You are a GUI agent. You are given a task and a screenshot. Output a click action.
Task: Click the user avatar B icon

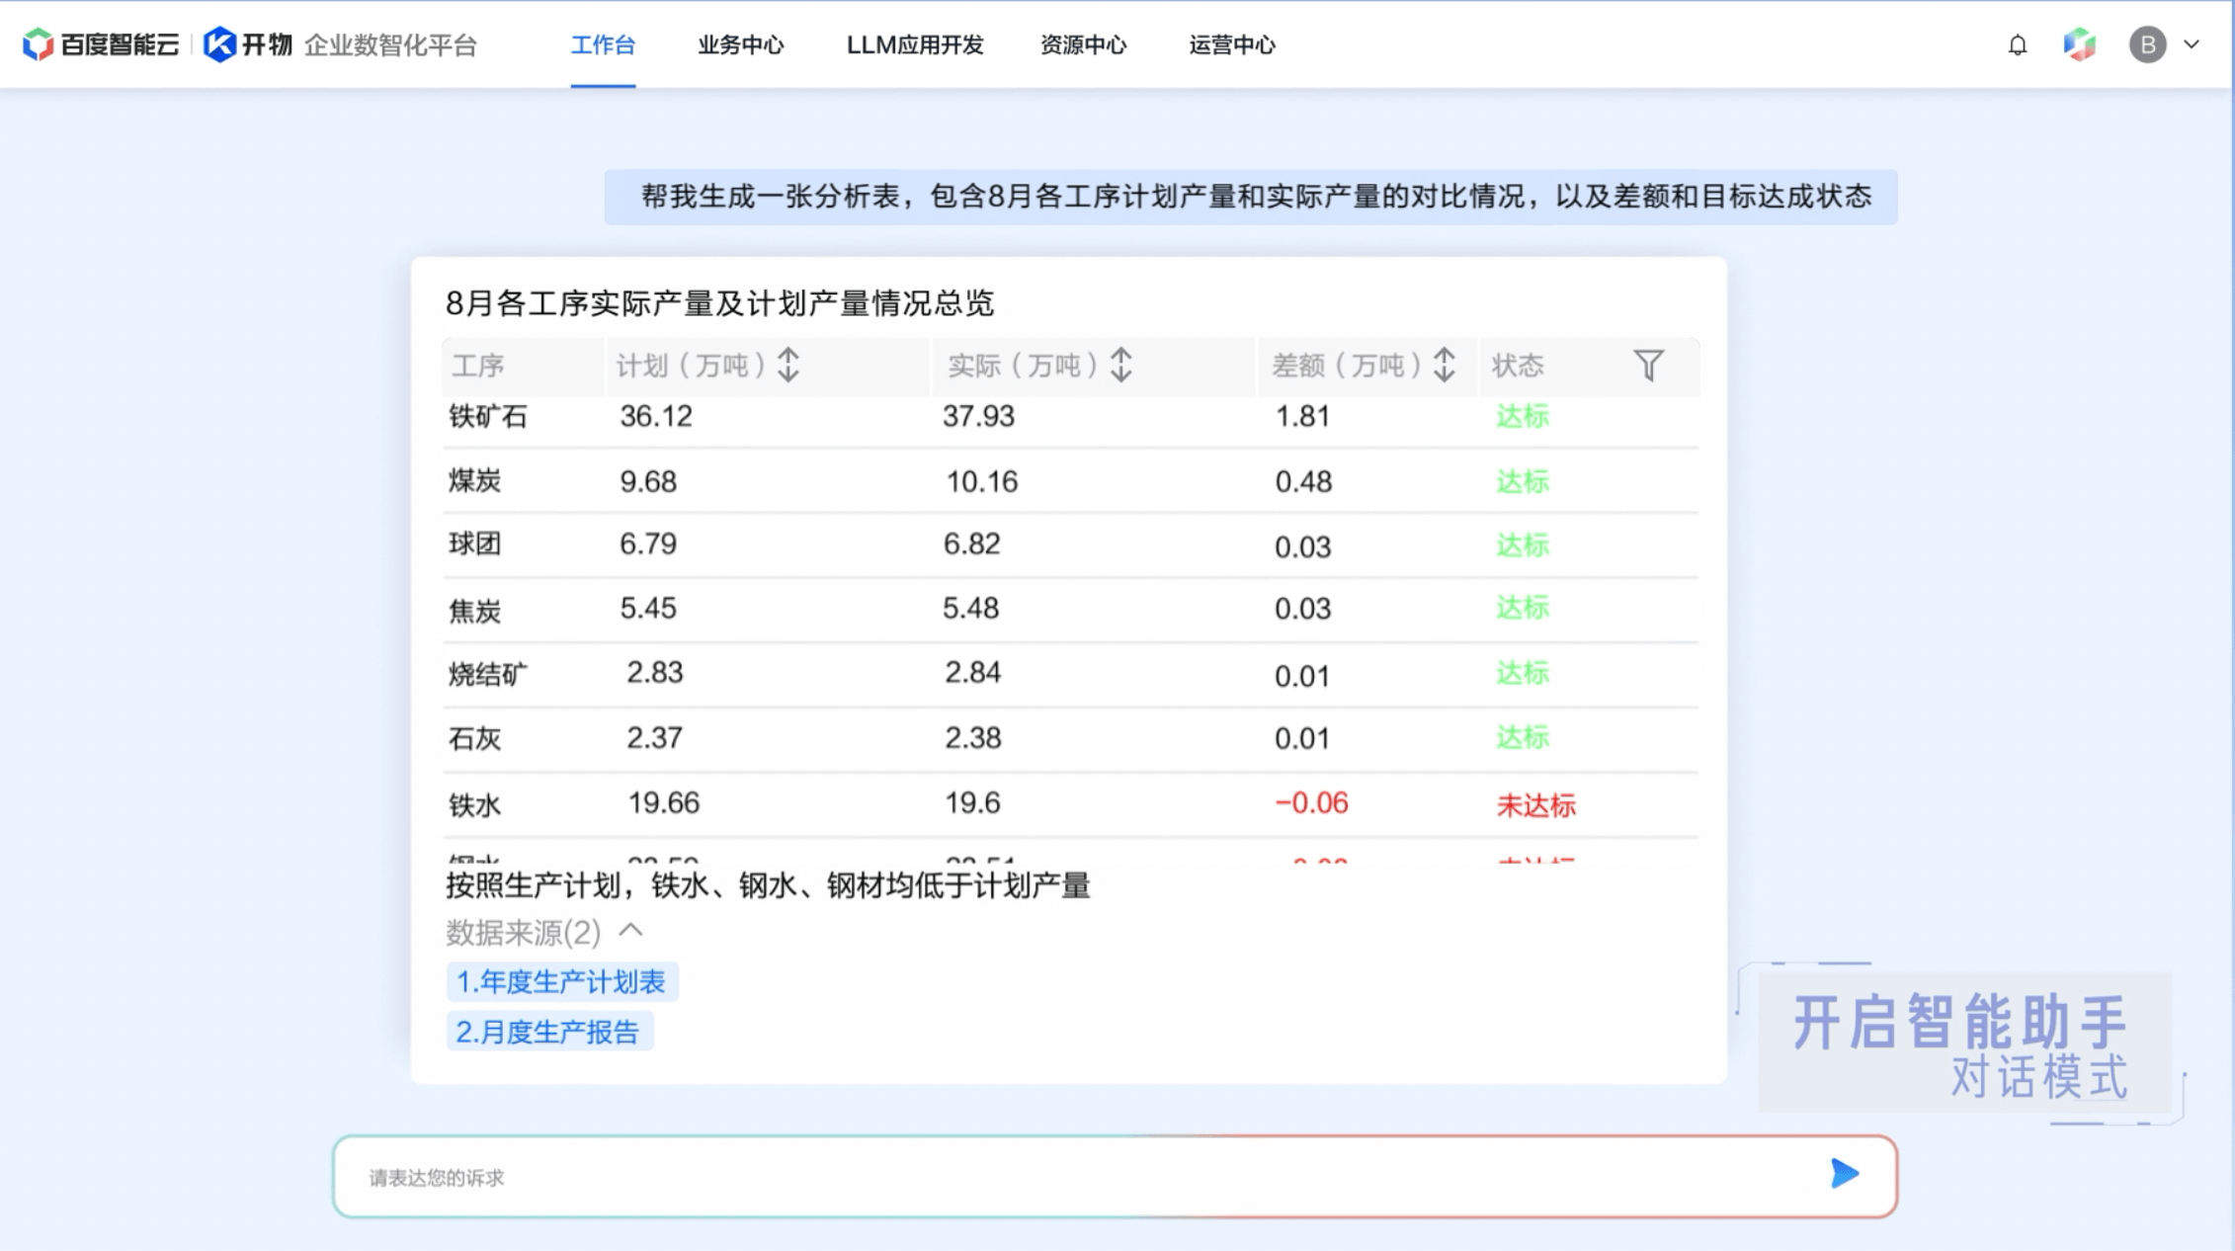click(2147, 44)
